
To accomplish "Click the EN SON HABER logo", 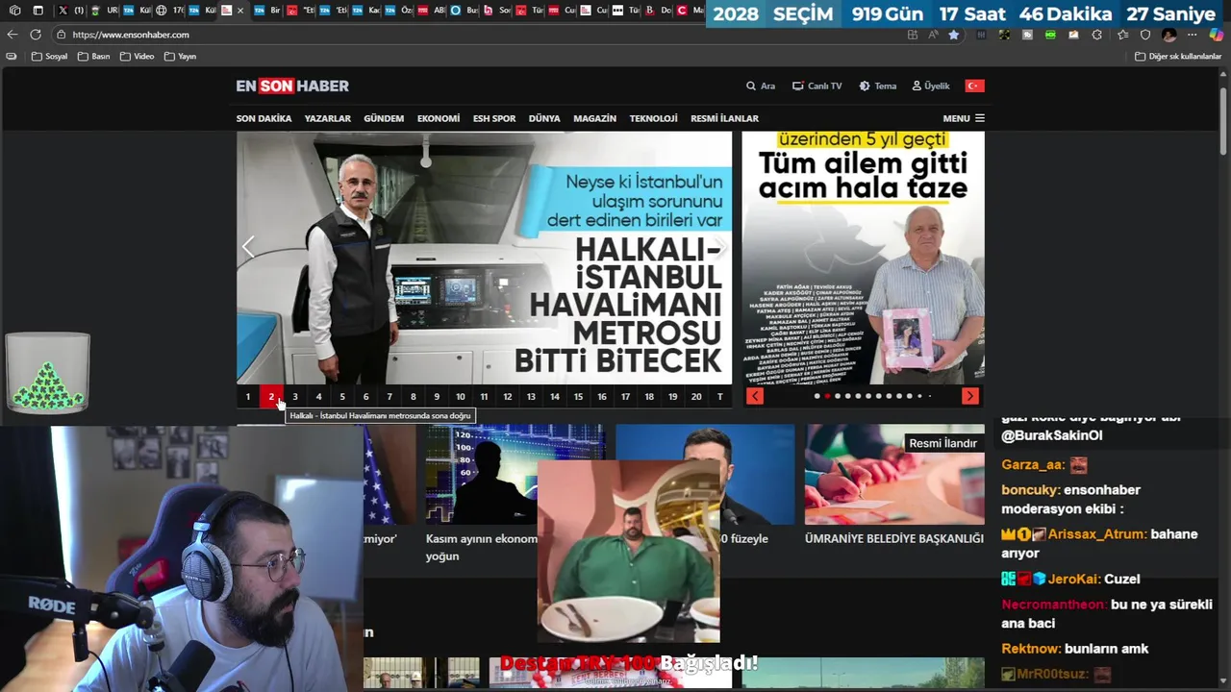I will tap(292, 86).
